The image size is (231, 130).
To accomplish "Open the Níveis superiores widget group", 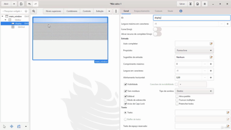I will (x=53, y=11).
